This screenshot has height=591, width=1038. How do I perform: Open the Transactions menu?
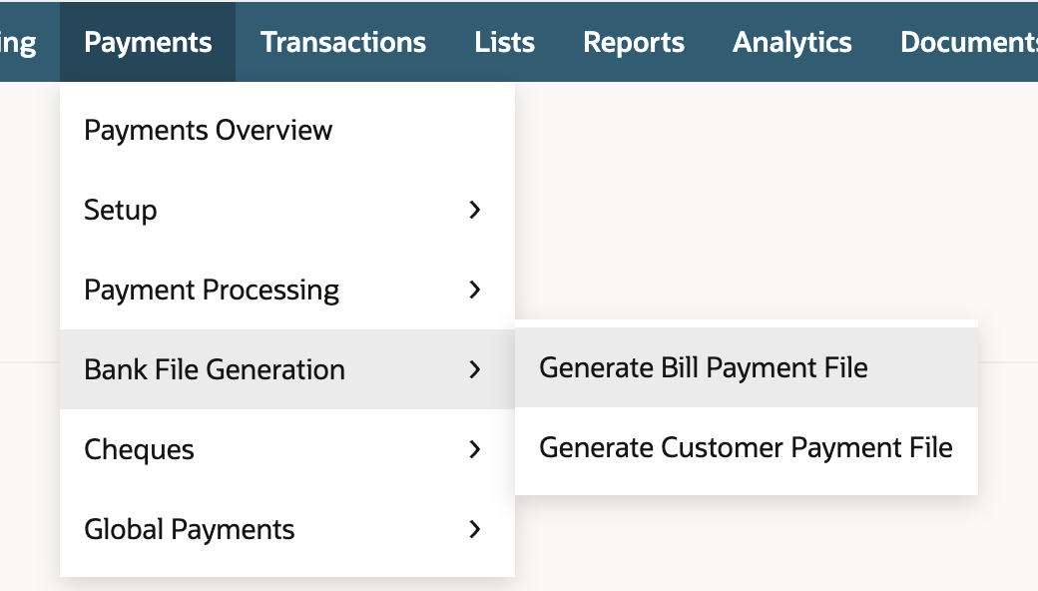point(343,42)
